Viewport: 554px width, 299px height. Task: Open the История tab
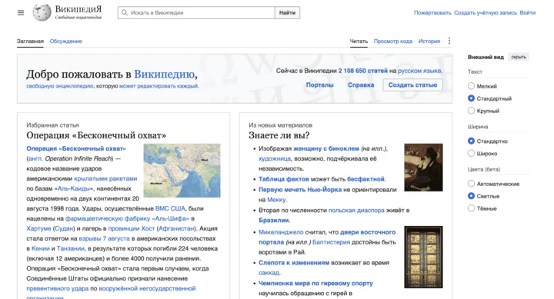pos(429,41)
